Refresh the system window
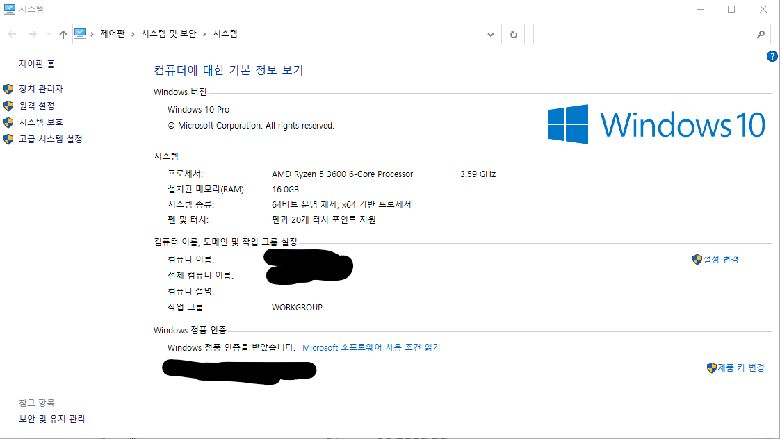Image resolution: width=780 pixels, height=439 pixels. 513,34
